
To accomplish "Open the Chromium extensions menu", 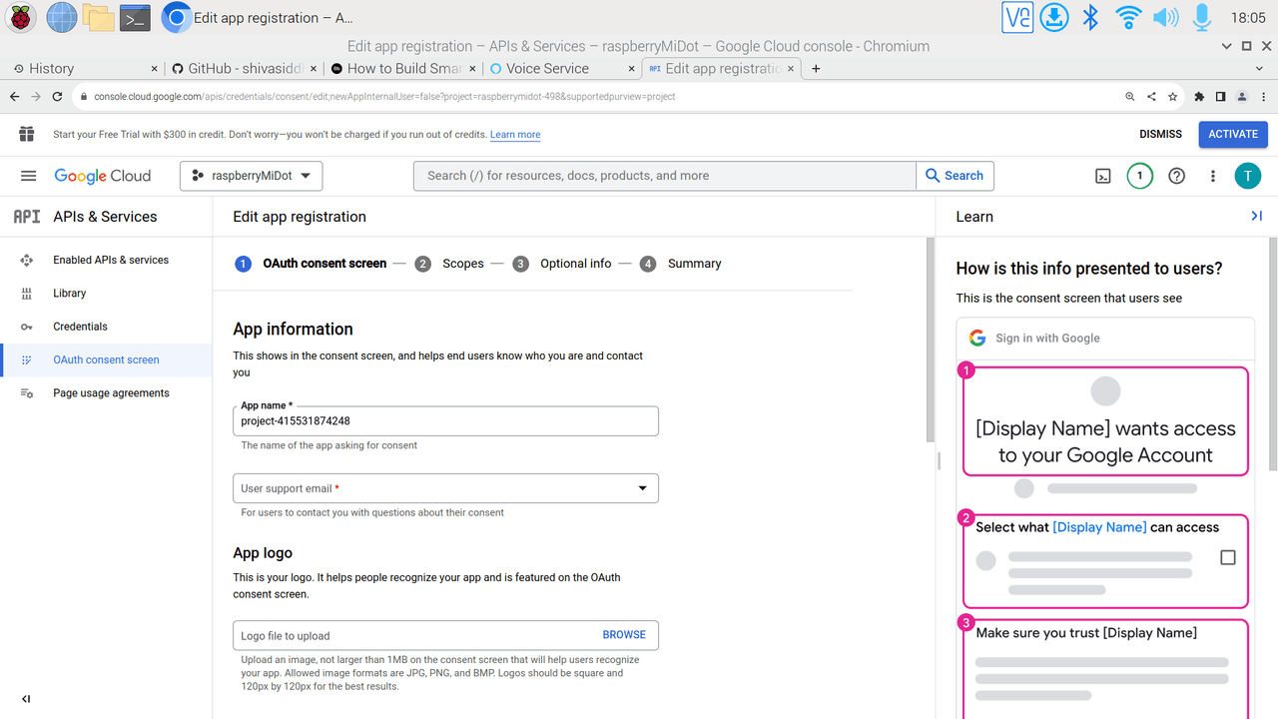I will click(1199, 97).
